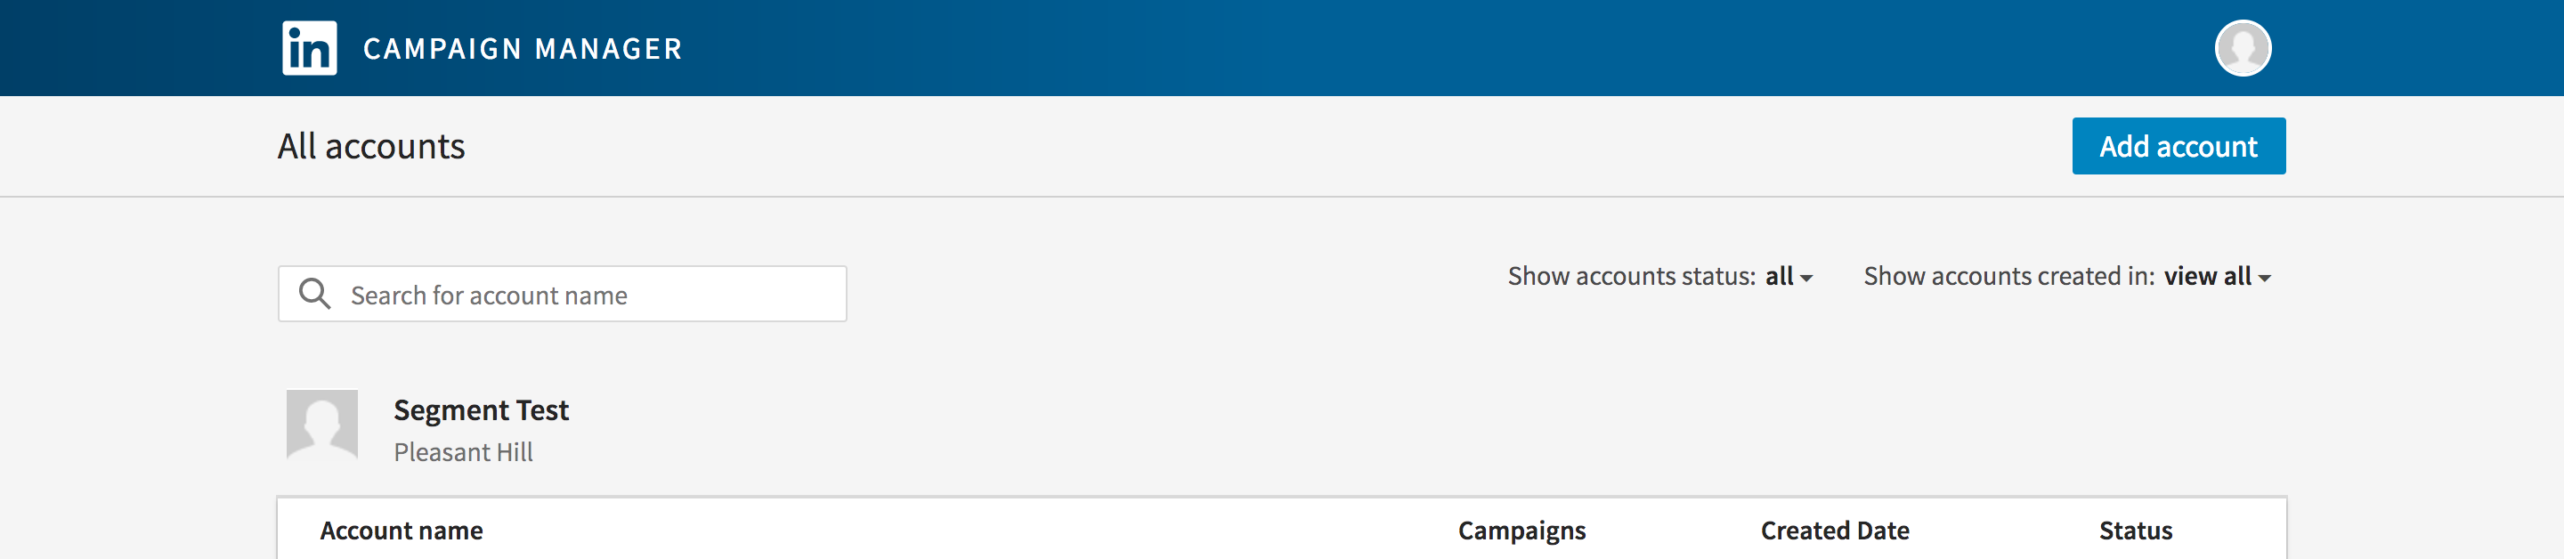
Task: Sort by Status column header
Action: click(x=2135, y=531)
